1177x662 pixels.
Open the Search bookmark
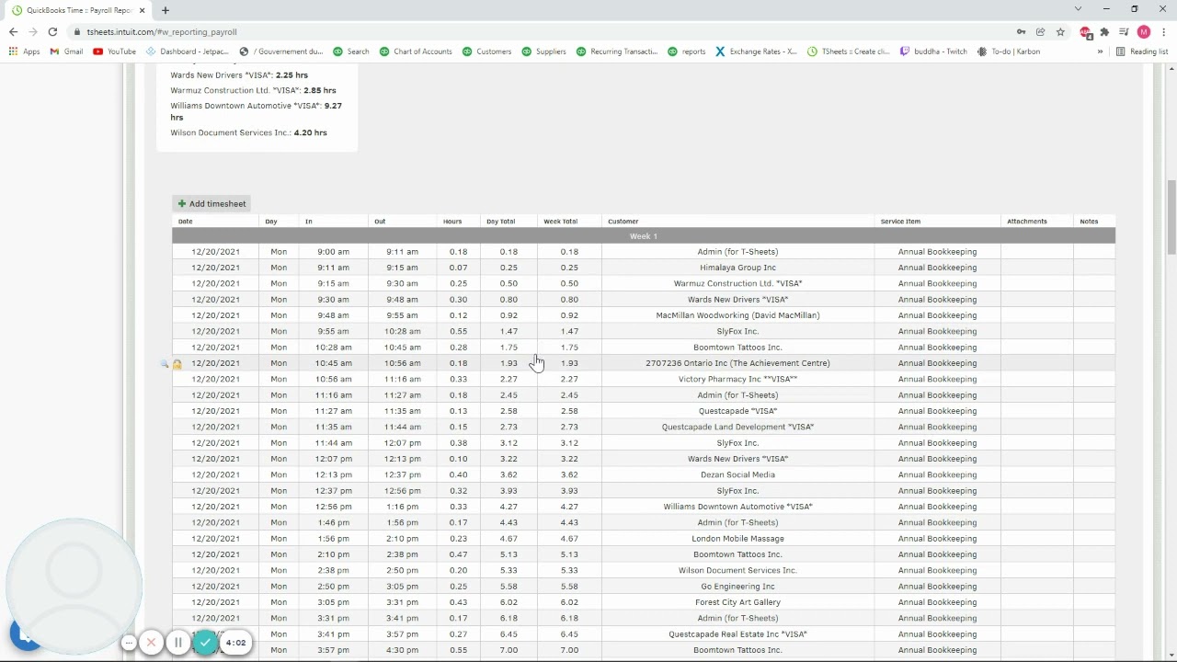tap(351, 51)
